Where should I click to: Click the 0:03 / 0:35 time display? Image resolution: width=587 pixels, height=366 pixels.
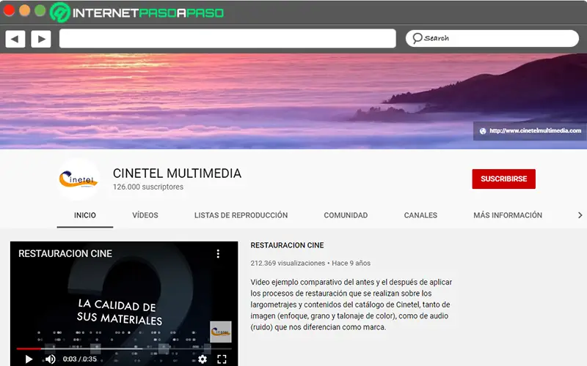(x=80, y=359)
